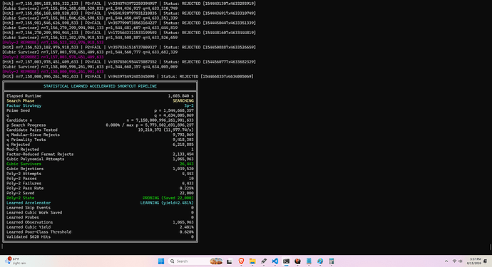
Task: Click the 'Candidate n' label
Action: 19,120
